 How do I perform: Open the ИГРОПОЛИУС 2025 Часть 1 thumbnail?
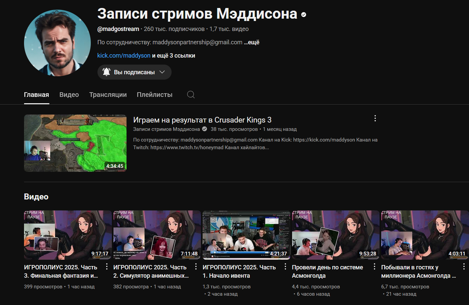pos(246,235)
